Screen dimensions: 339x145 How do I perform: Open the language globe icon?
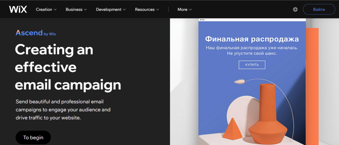point(295,10)
